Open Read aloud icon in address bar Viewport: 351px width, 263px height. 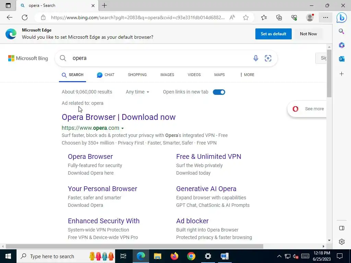(x=232, y=17)
